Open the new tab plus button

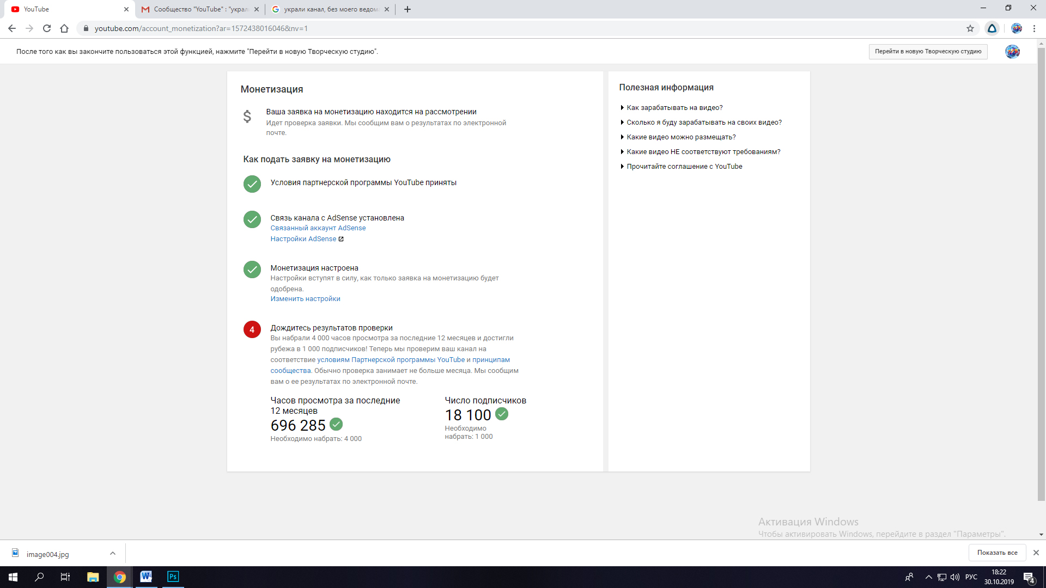click(408, 9)
